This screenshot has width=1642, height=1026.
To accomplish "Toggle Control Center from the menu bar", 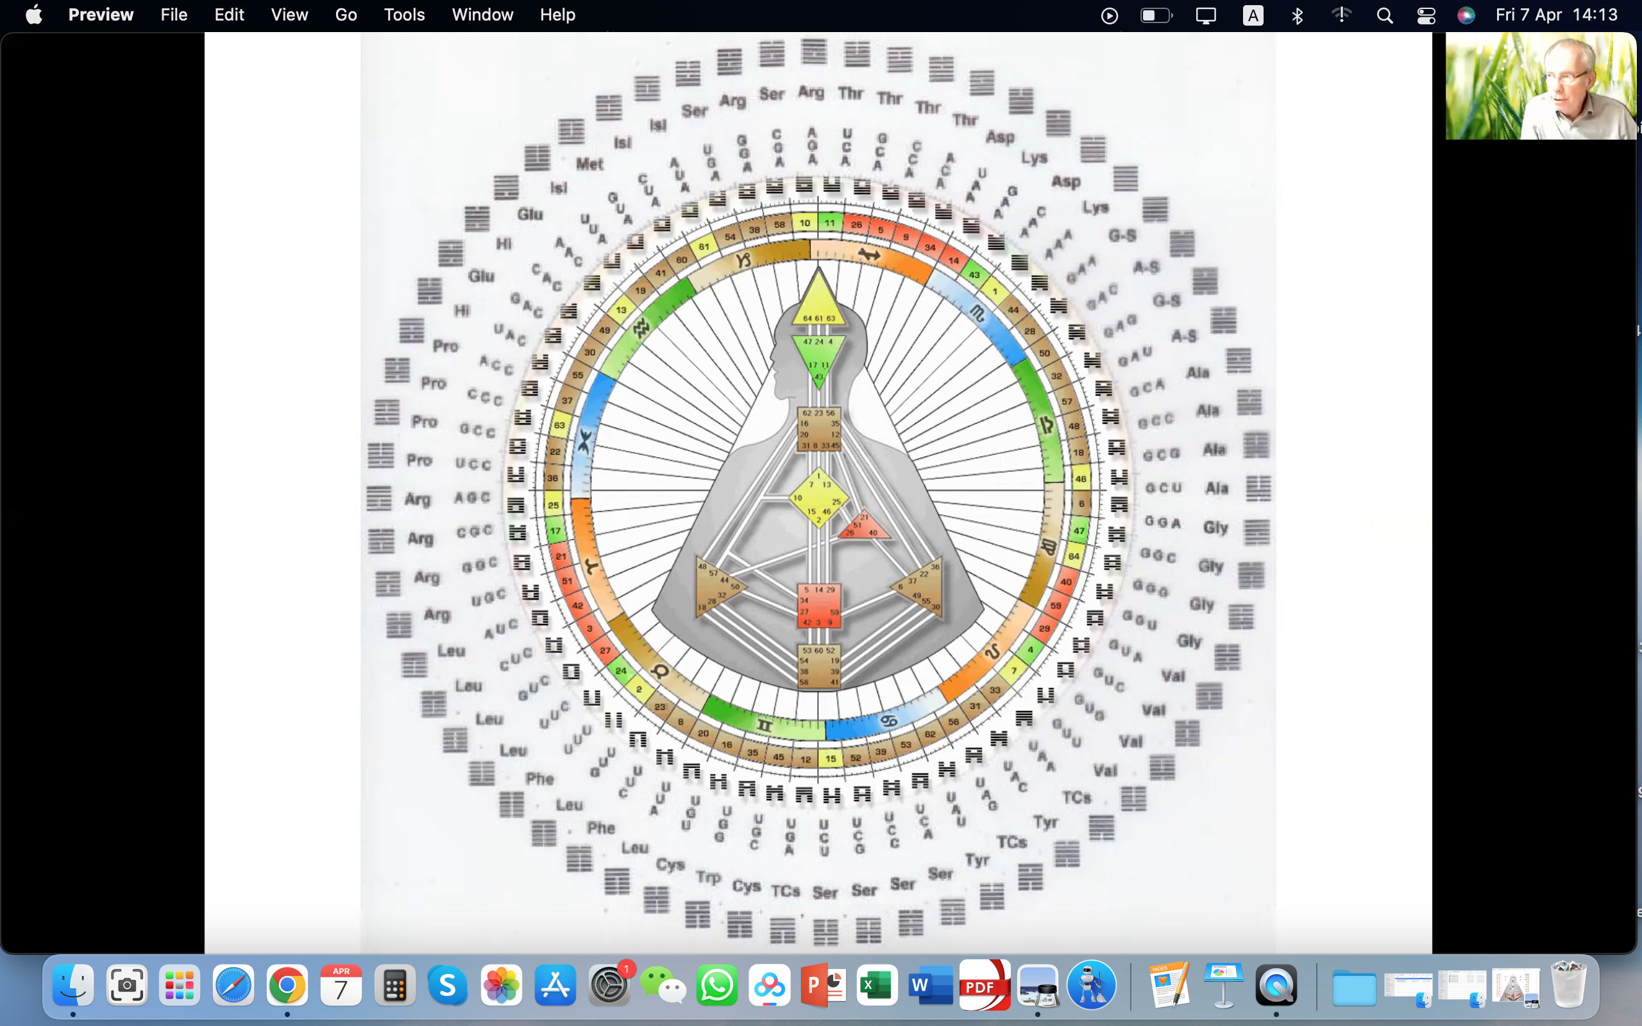I will point(1426,15).
